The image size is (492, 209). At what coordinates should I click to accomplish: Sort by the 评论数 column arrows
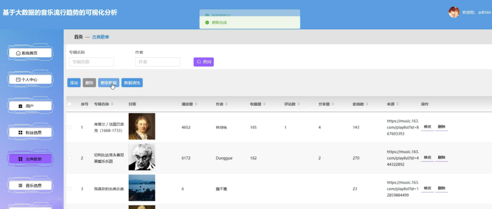298,104
